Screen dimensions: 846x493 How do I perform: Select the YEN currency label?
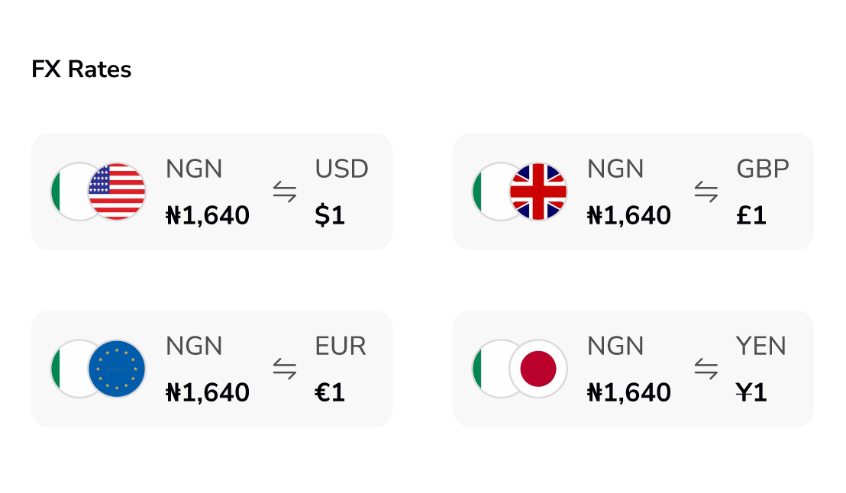(761, 346)
